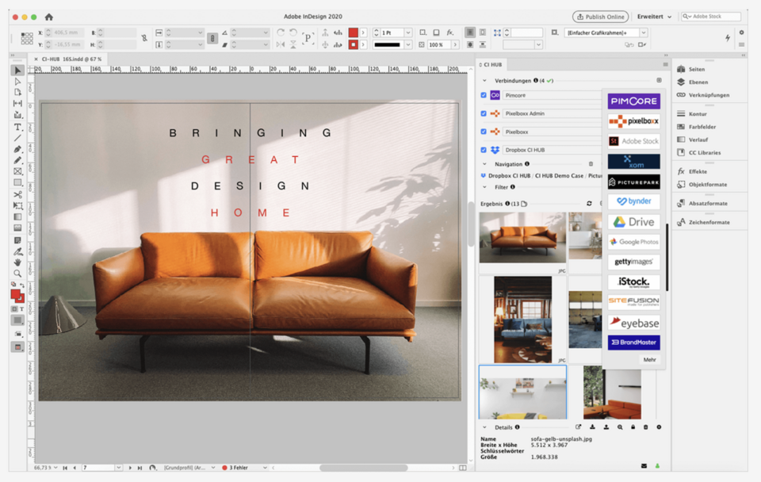Select the Selection tool arrow
This screenshot has width=761, height=482.
17,71
